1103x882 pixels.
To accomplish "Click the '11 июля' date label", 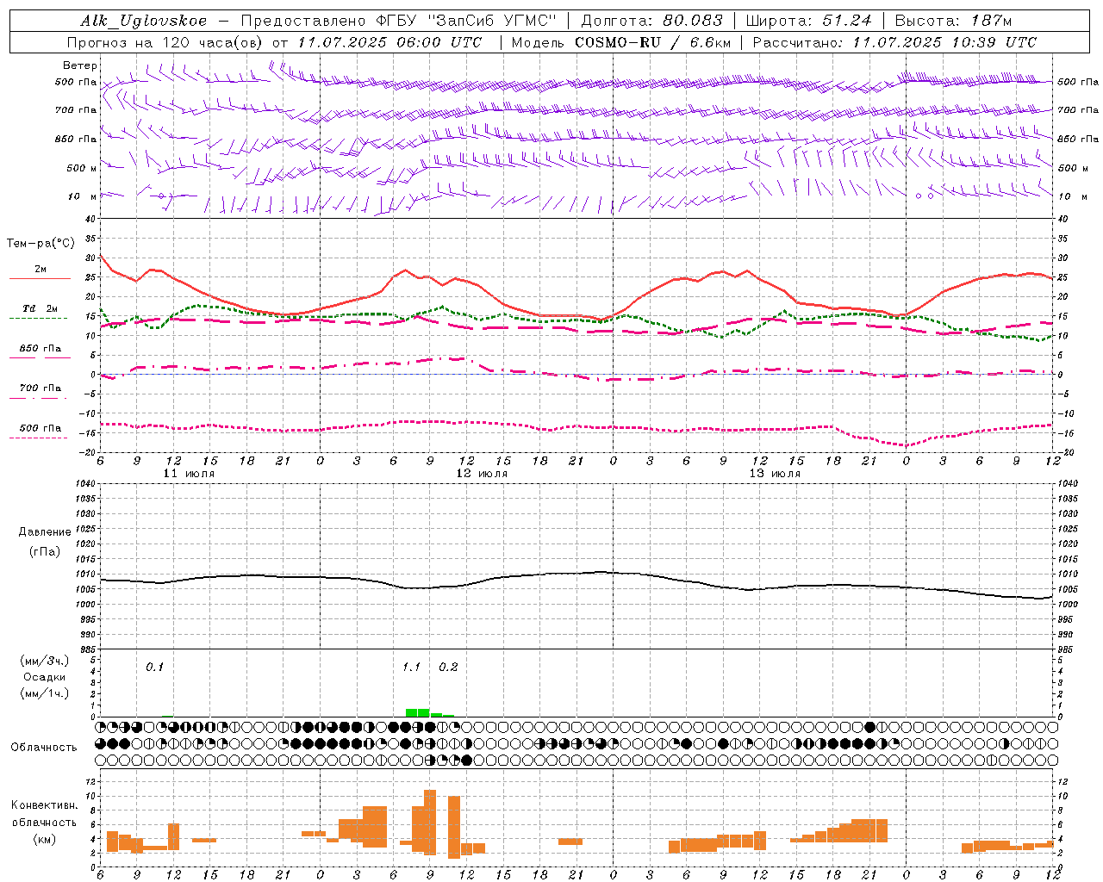I will pyautogui.click(x=189, y=474).
